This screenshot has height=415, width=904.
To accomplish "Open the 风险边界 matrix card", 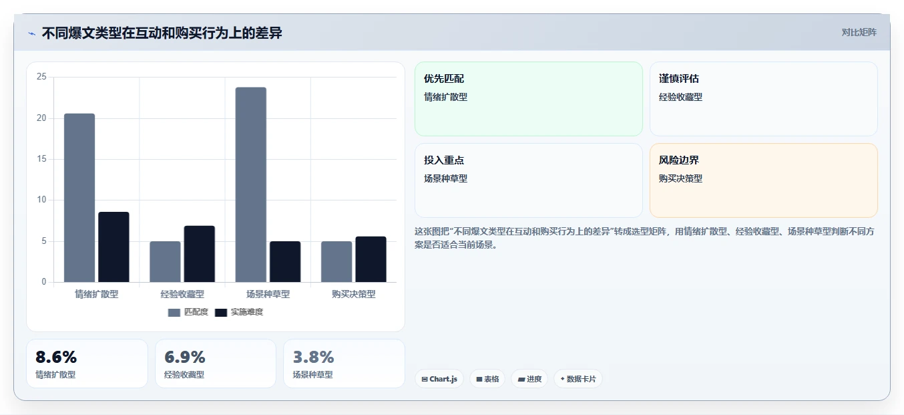I will tap(764, 180).
